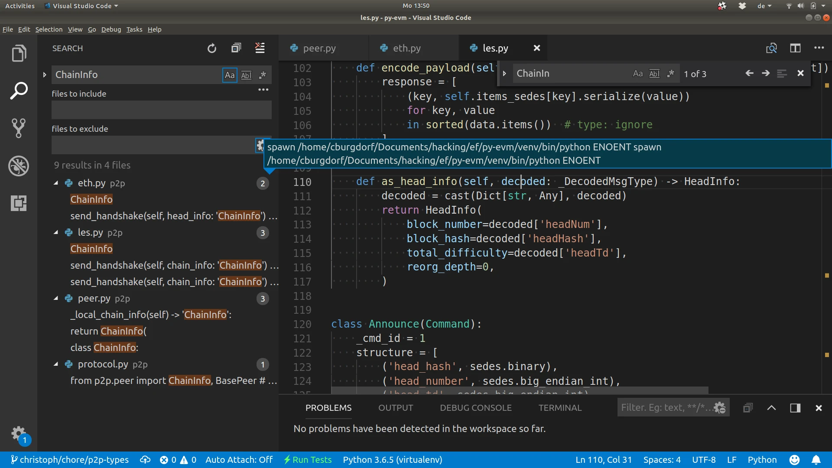This screenshot has height=468, width=832.
Task: Enable Whole Word in the find widget
Action: (654, 73)
